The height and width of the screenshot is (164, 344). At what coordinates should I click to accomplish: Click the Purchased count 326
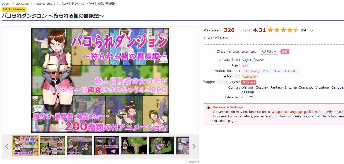click(229, 30)
